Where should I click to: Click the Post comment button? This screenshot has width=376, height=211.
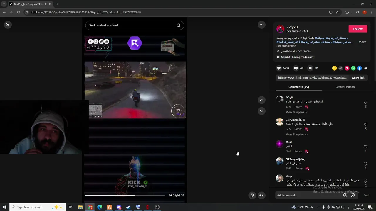(366, 195)
